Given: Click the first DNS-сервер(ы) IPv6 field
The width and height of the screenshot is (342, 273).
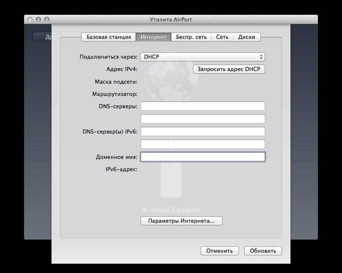Looking at the screenshot, I should (203, 131).
